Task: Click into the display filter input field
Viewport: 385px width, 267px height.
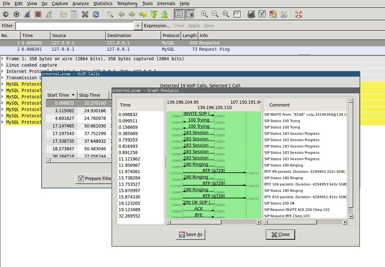Action: (75, 26)
